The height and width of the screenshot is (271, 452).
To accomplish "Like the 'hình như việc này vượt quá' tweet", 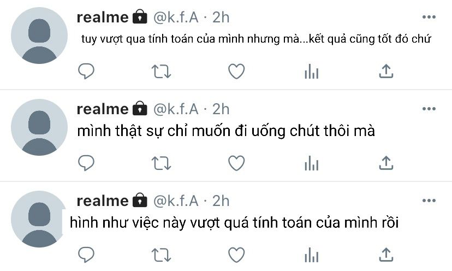I will click(236, 255).
